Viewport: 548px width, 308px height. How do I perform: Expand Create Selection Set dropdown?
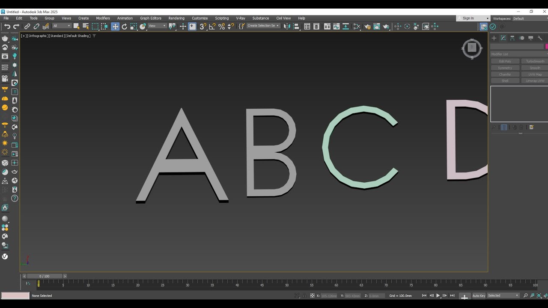tap(263, 26)
